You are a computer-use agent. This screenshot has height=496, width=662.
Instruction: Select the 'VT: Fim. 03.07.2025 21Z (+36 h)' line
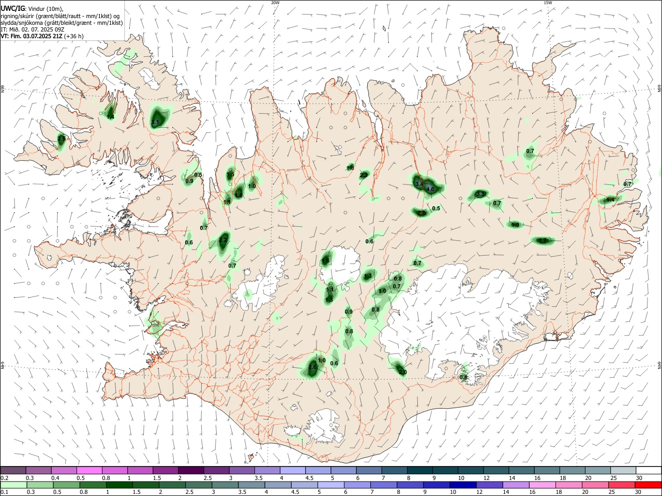[x=42, y=36]
